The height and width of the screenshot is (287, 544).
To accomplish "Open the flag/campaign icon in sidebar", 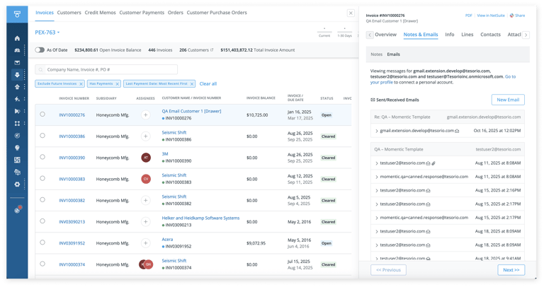I will click(x=17, y=111).
